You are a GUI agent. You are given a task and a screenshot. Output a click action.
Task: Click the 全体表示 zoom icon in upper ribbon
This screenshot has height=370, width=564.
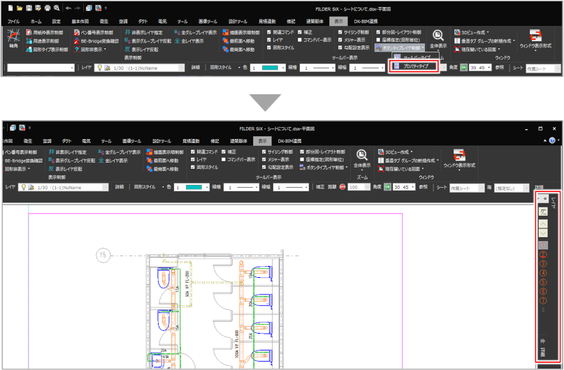pyautogui.click(x=438, y=38)
